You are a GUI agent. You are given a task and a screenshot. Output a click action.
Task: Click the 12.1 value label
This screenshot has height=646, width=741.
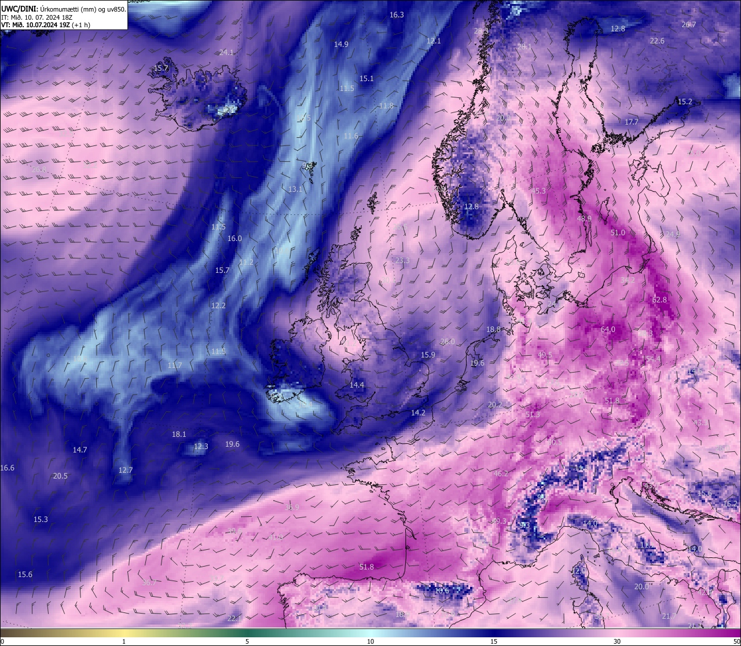(x=434, y=41)
